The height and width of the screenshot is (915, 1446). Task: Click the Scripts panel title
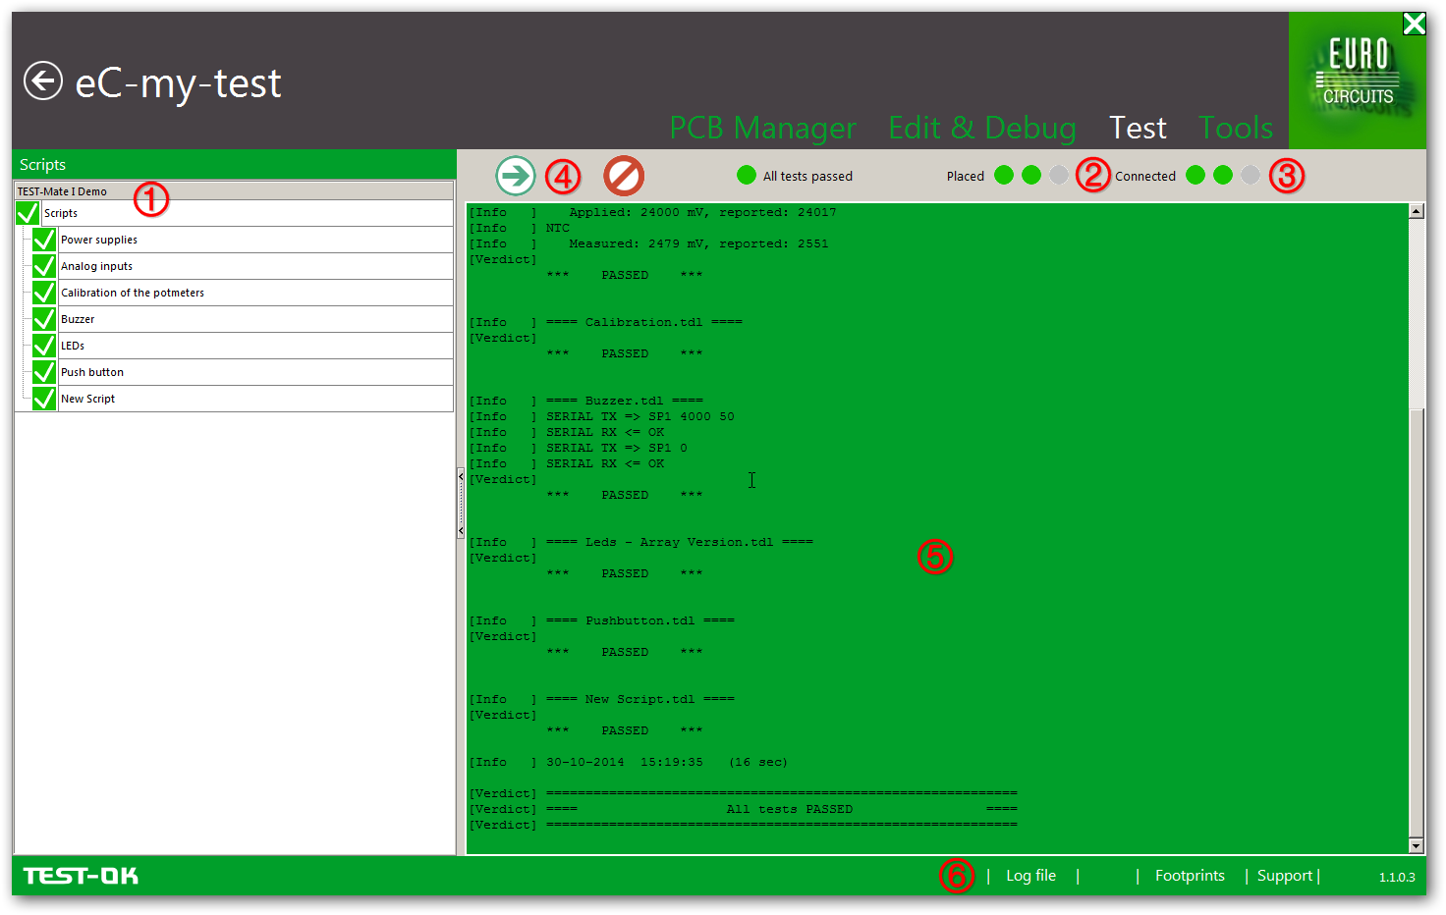coord(42,165)
